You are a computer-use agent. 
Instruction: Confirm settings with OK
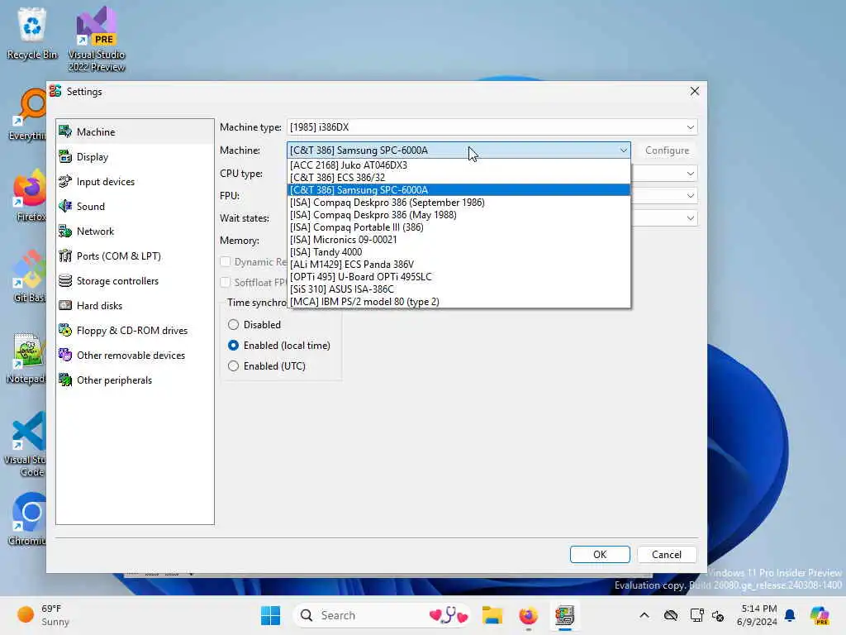click(x=600, y=555)
